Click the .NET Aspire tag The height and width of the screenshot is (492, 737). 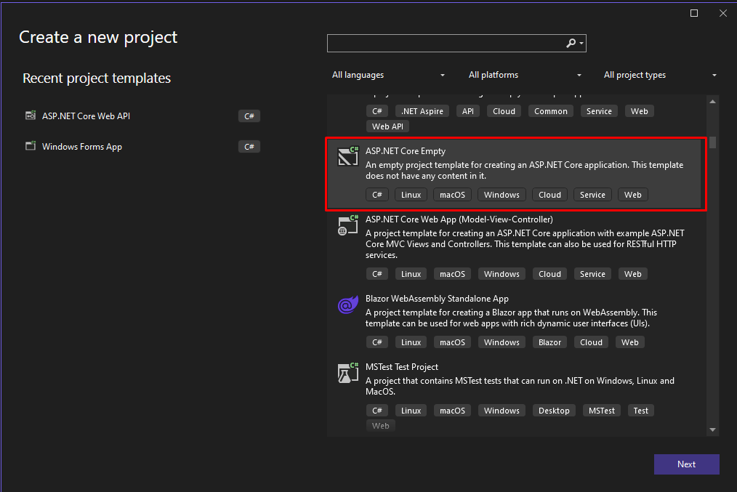click(422, 111)
